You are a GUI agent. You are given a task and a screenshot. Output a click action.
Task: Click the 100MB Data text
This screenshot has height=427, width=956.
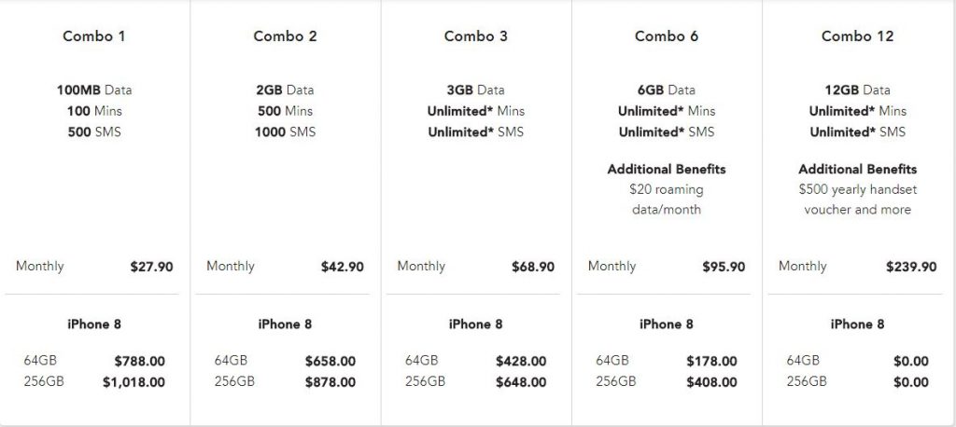click(94, 90)
